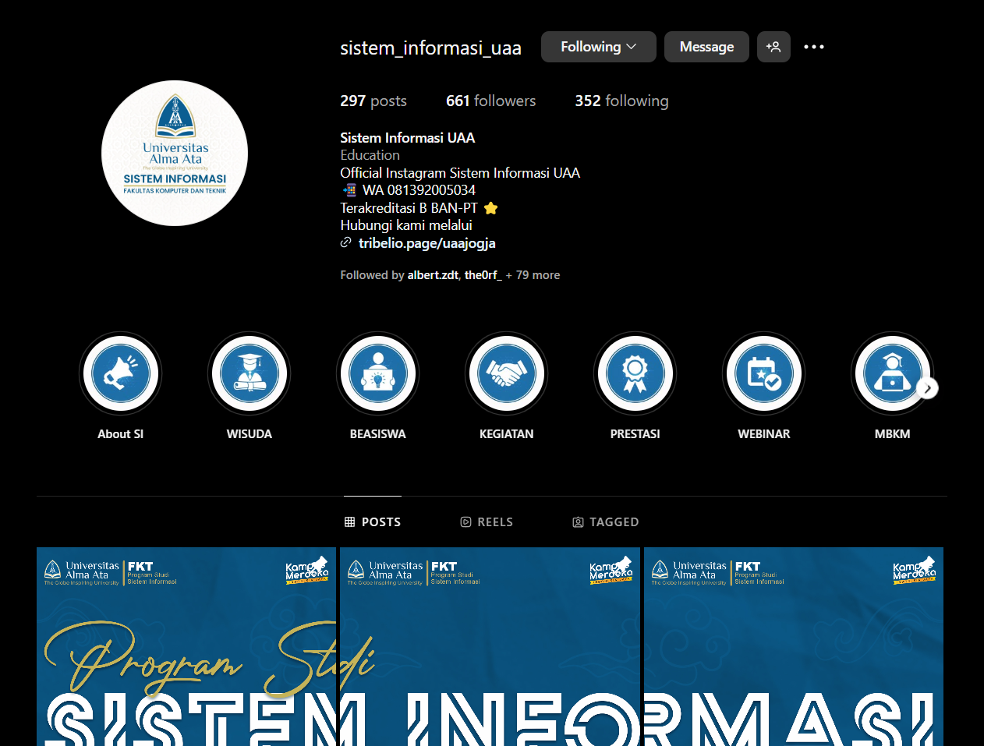Switch to the TAGGED tab
This screenshot has height=746, width=984.
click(606, 522)
